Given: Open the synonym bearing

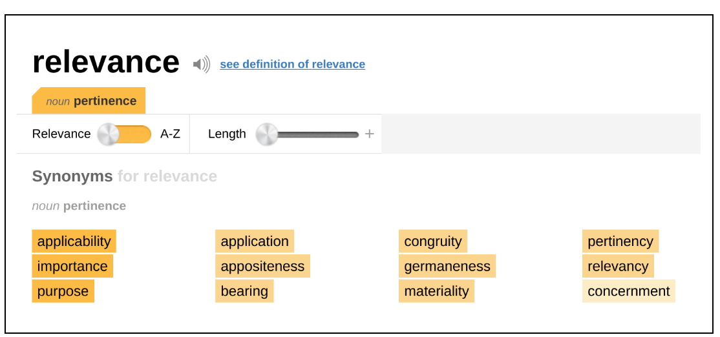Looking at the screenshot, I should click(244, 291).
